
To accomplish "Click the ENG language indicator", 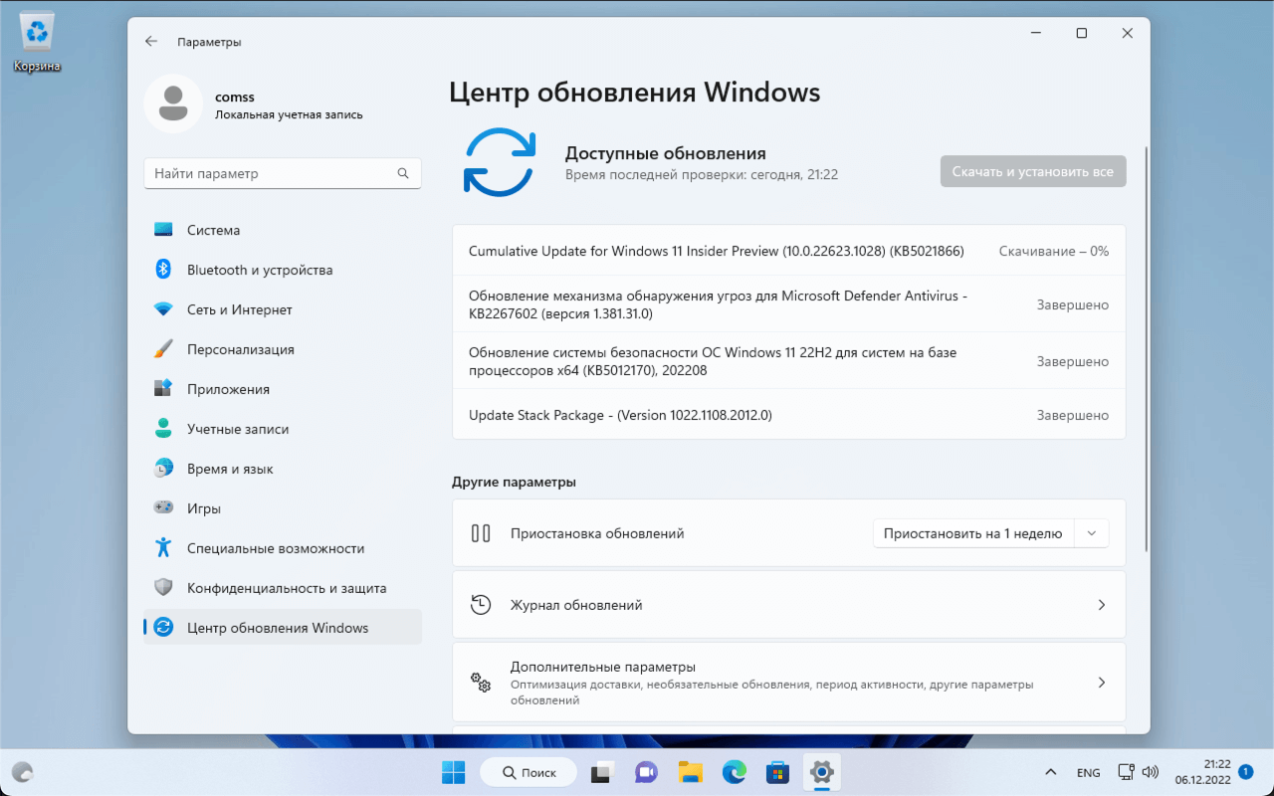I will click(x=1088, y=773).
